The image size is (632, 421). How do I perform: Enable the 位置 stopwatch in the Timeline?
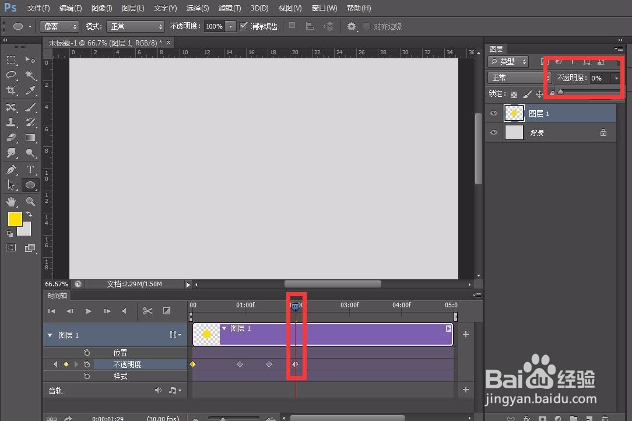[x=87, y=352]
